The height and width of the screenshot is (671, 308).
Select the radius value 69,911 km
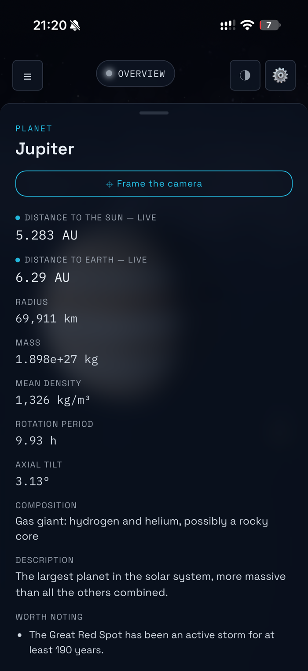pos(47,318)
